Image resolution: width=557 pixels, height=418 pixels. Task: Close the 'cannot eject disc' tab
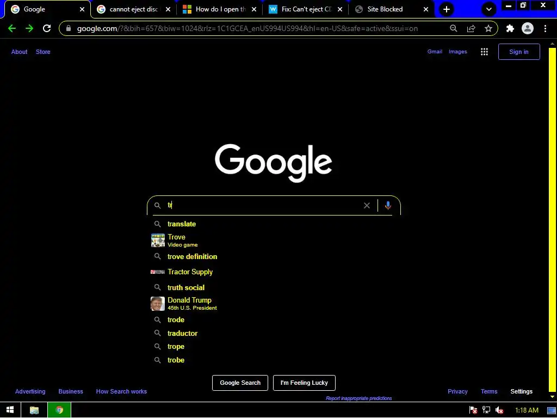coord(168,9)
